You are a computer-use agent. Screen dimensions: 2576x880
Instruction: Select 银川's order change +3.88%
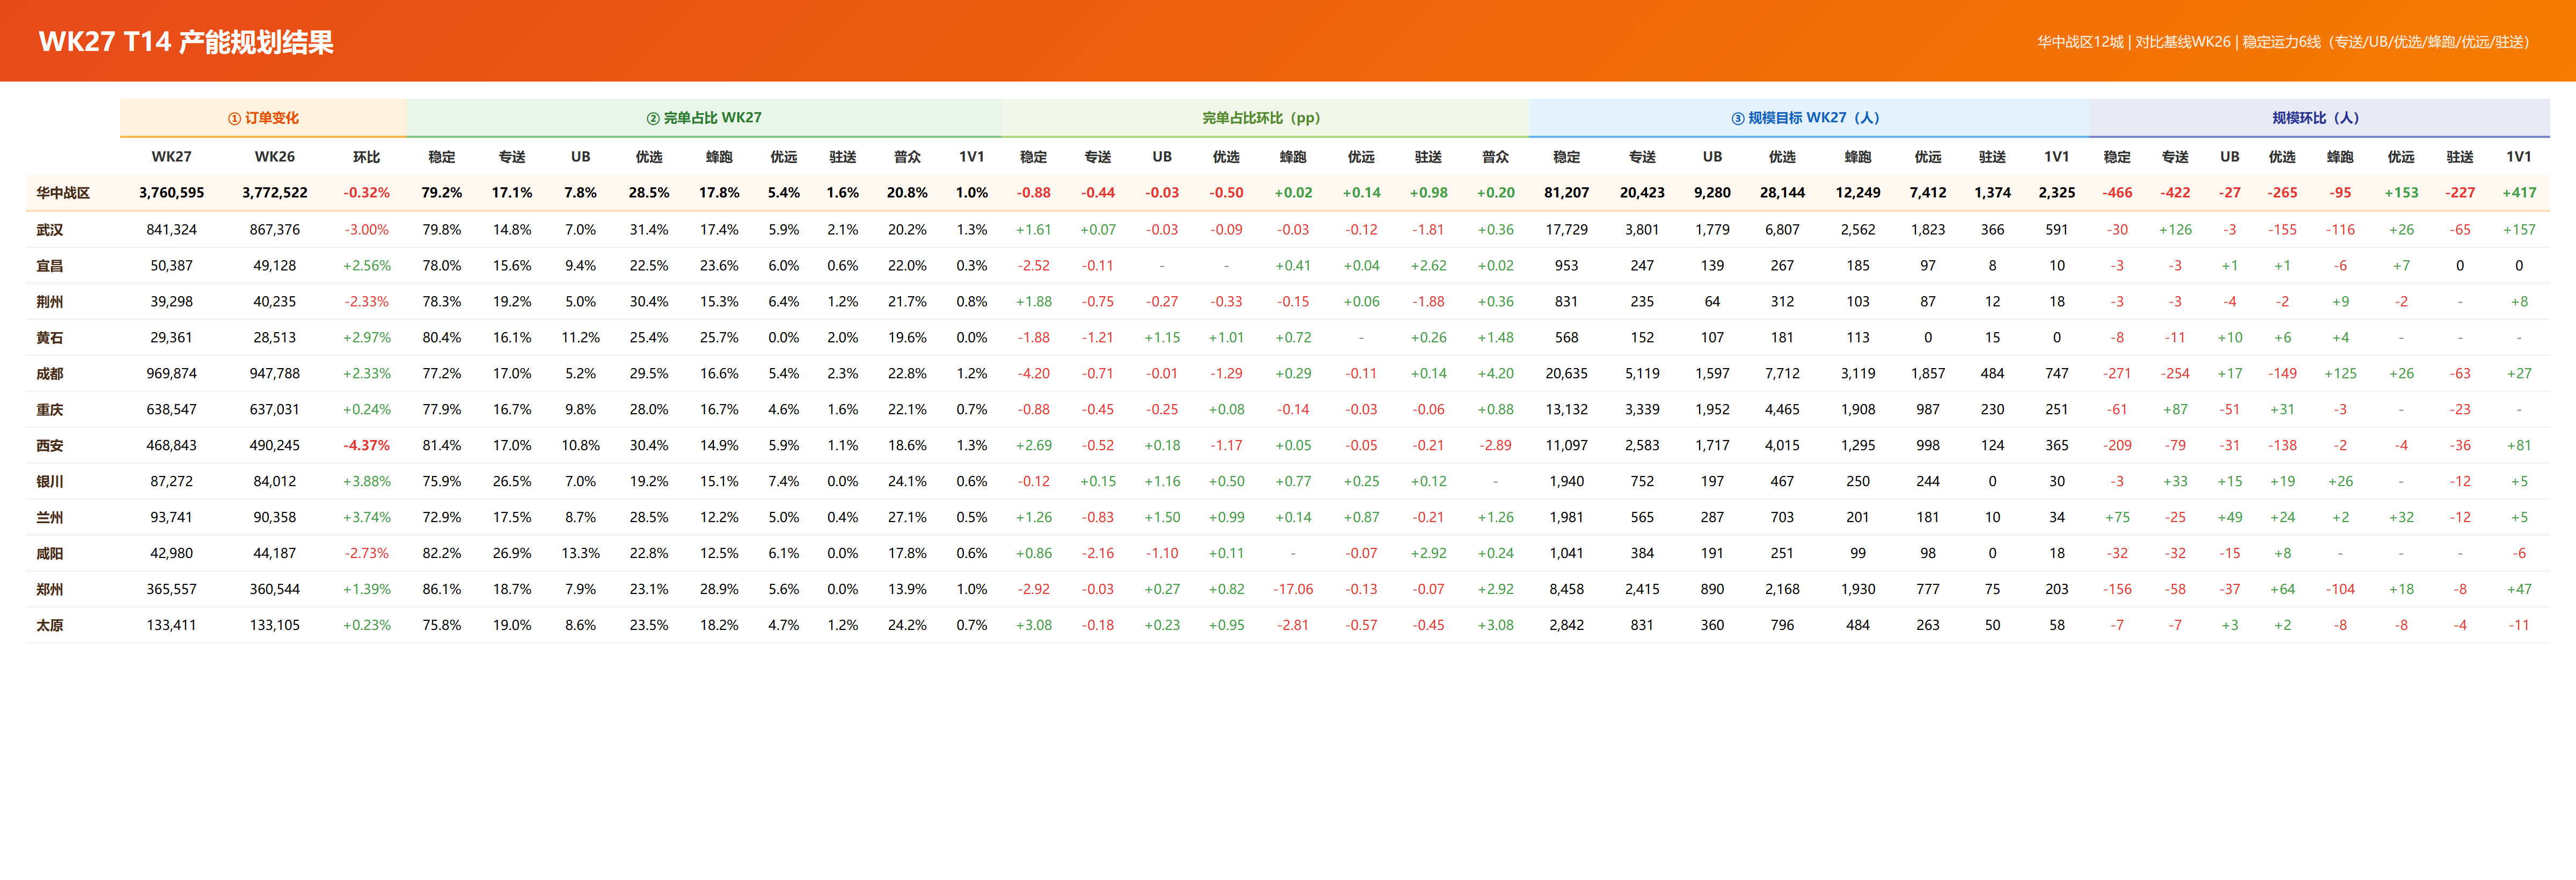point(367,482)
